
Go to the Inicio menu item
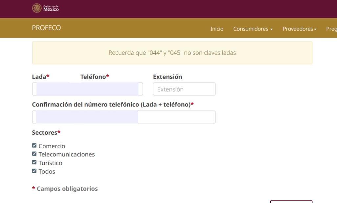217,29
